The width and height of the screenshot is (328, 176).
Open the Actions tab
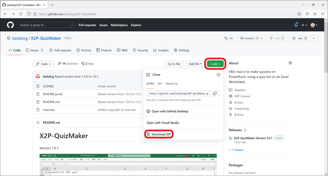84,50
